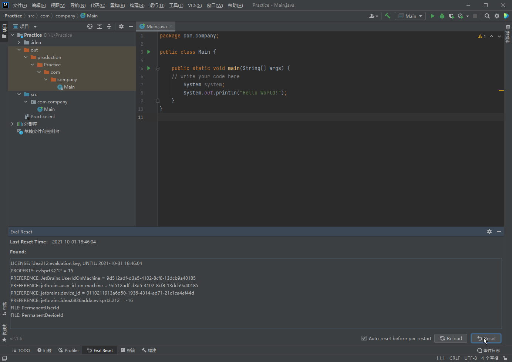Expand the external libraries node
Screen dimensions: 512x362
[x=12, y=124]
